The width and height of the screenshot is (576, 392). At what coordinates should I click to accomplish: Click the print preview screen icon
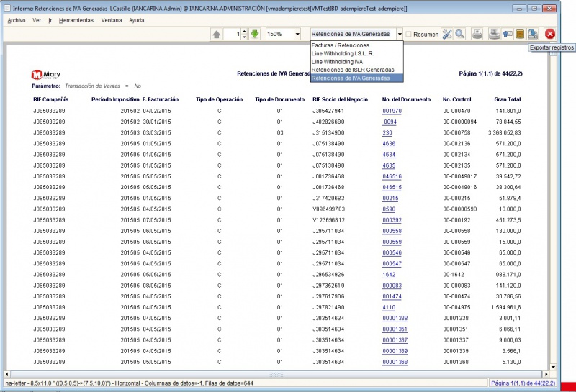[x=495, y=34]
